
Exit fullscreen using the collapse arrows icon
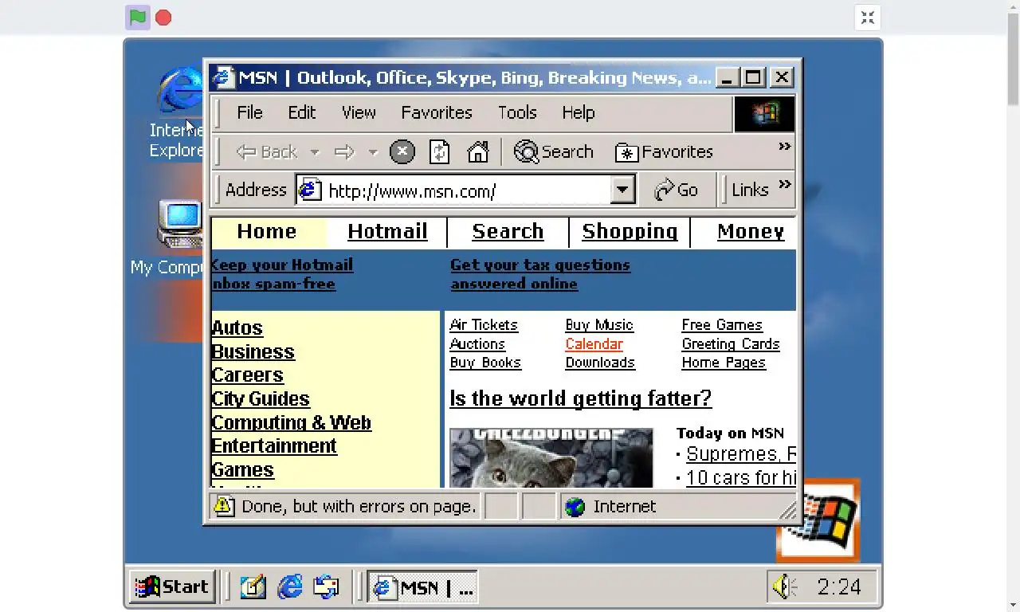(x=868, y=18)
